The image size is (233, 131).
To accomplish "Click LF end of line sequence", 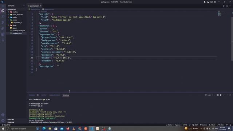I will (190, 125).
